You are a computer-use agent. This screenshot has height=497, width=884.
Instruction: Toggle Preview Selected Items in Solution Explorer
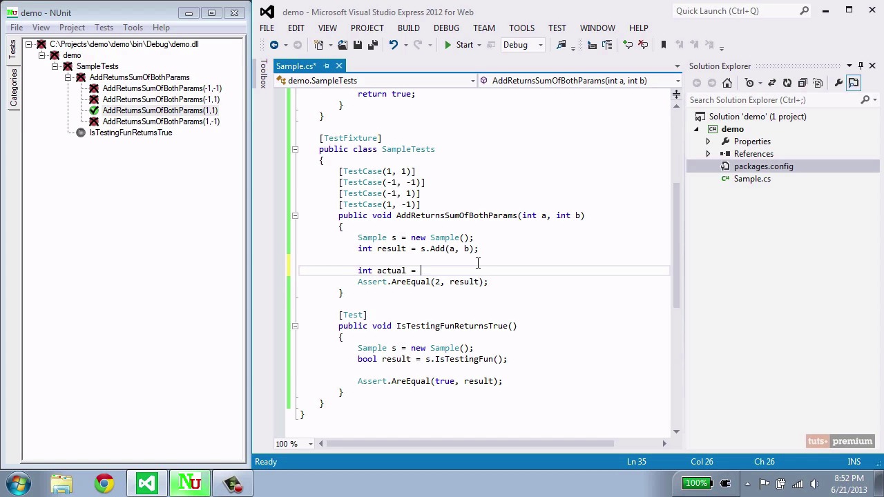pyautogui.click(x=854, y=83)
